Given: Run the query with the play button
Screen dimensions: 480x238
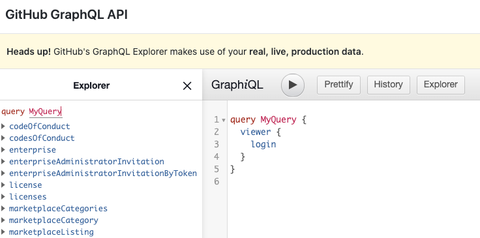Looking at the screenshot, I should pyautogui.click(x=293, y=85).
